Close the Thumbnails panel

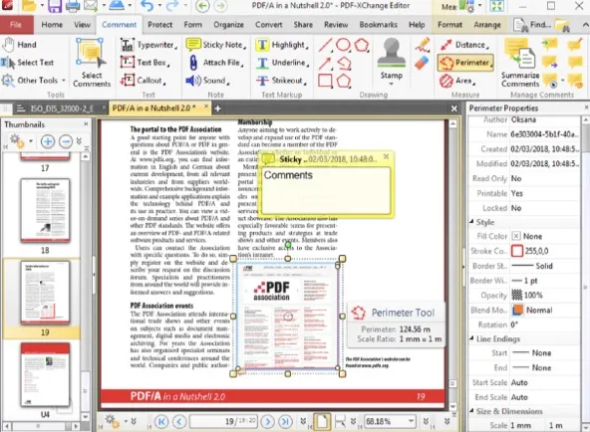[86, 124]
